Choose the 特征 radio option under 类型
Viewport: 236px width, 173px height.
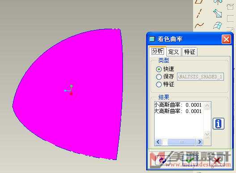[159, 84]
